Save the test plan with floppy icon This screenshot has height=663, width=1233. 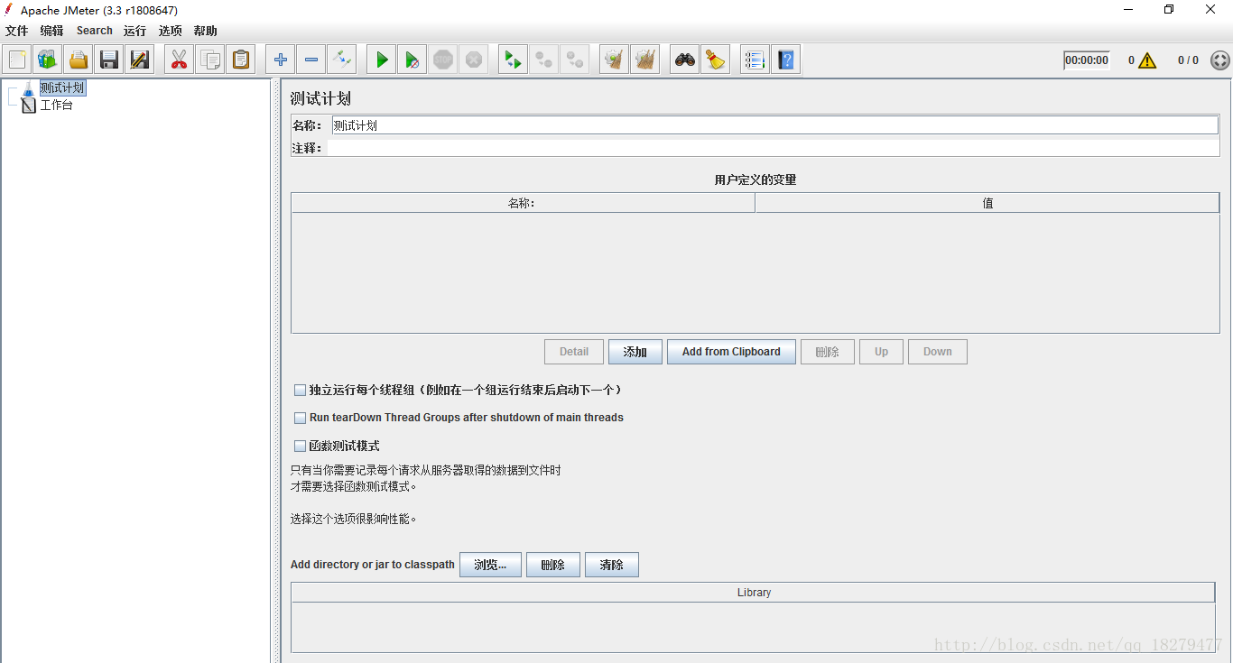(109, 60)
